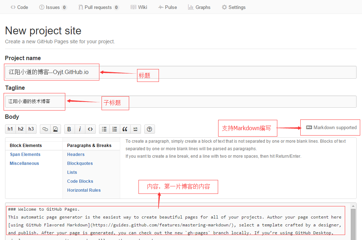The width and height of the screenshot is (362, 240).
Task: Open the Issues tab
Action: 53,8
